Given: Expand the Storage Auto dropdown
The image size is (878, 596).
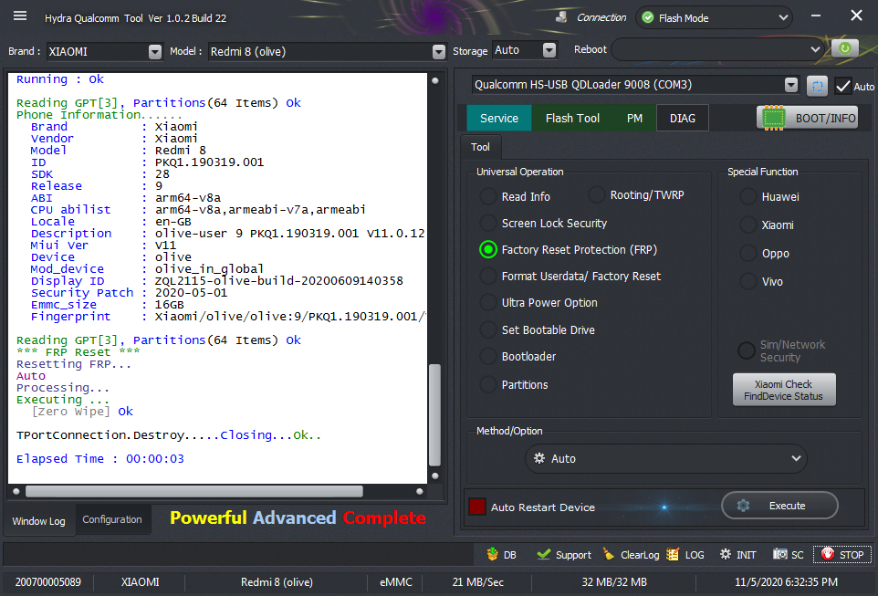Looking at the screenshot, I should (x=549, y=50).
